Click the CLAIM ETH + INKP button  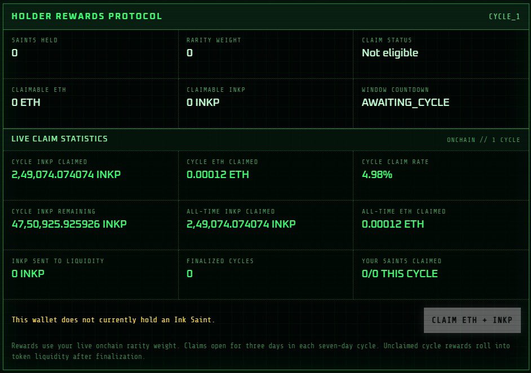[472, 320]
